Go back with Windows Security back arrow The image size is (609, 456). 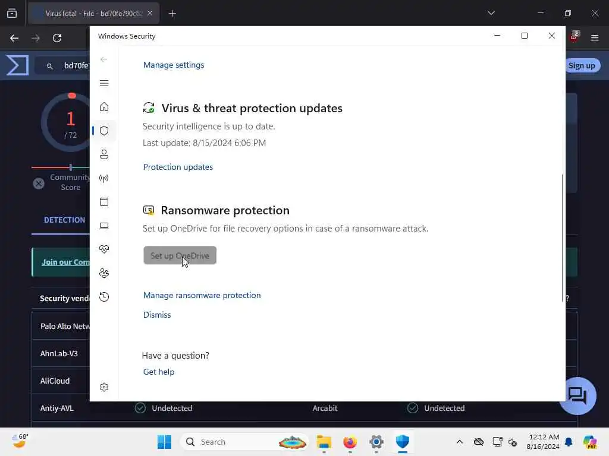tap(103, 59)
